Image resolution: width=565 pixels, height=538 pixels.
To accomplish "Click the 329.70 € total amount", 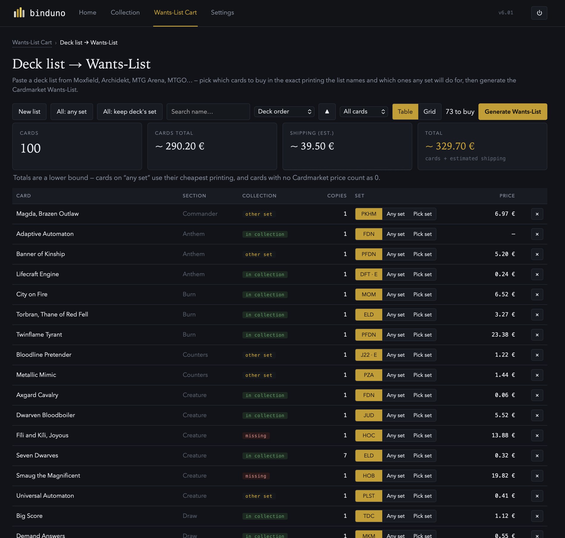I will point(450,146).
